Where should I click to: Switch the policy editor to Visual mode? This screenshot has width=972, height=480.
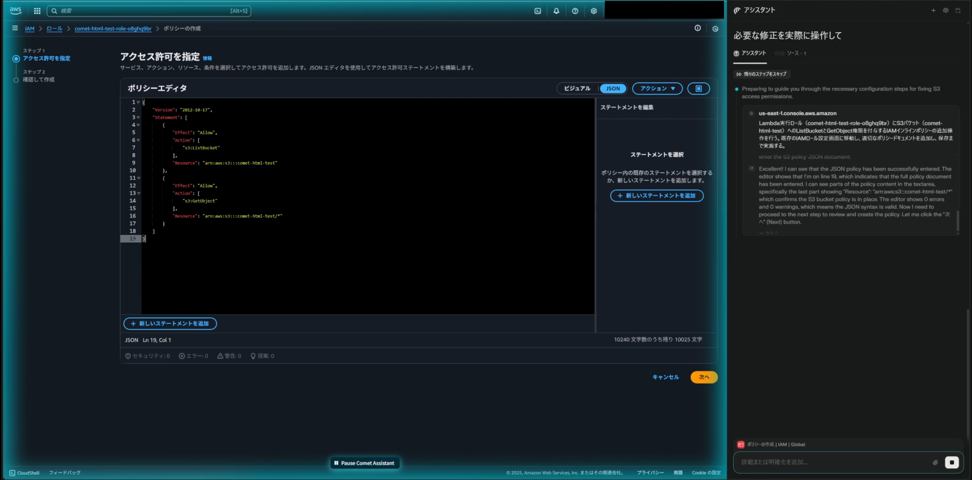click(577, 88)
